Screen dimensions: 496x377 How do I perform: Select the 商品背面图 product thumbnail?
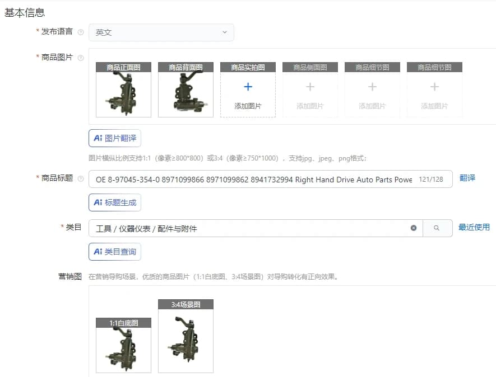point(186,89)
